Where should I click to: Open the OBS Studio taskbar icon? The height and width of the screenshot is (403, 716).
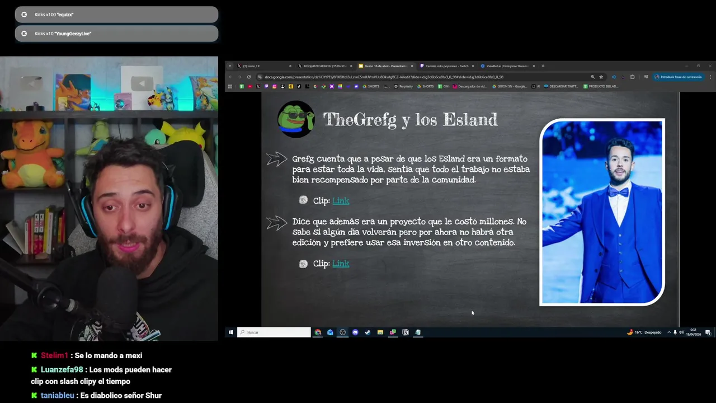coord(343,332)
